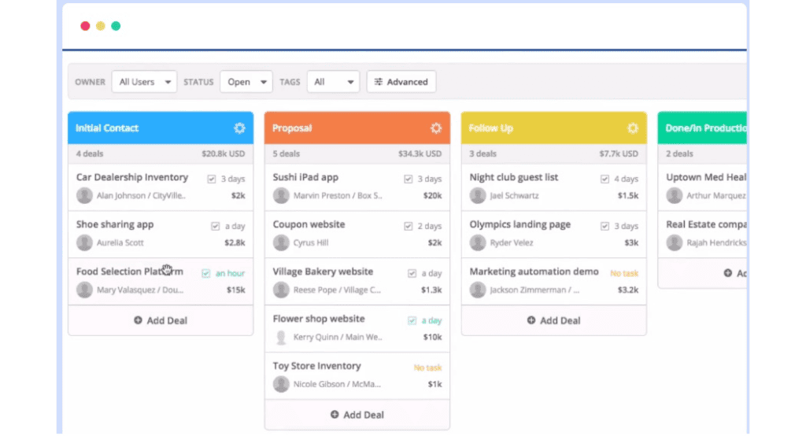Open the Real Estate compa deal
This screenshot has height=436, width=806.
click(x=706, y=224)
